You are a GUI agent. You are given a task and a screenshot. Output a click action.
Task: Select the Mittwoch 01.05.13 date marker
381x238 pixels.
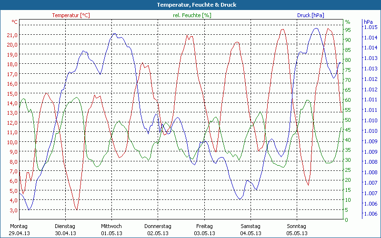tap(111, 229)
